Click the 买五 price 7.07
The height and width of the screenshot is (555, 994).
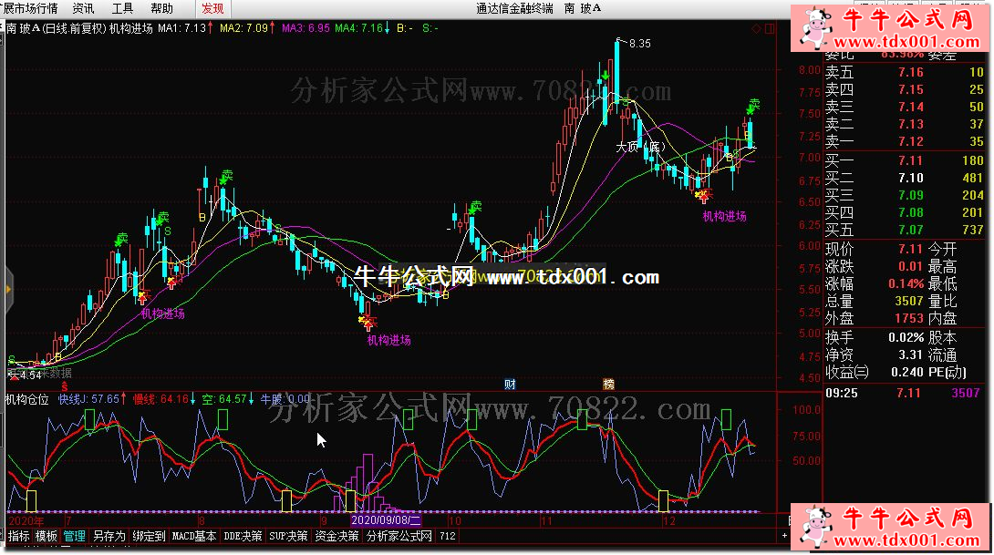pyautogui.click(x=910, y=230)
